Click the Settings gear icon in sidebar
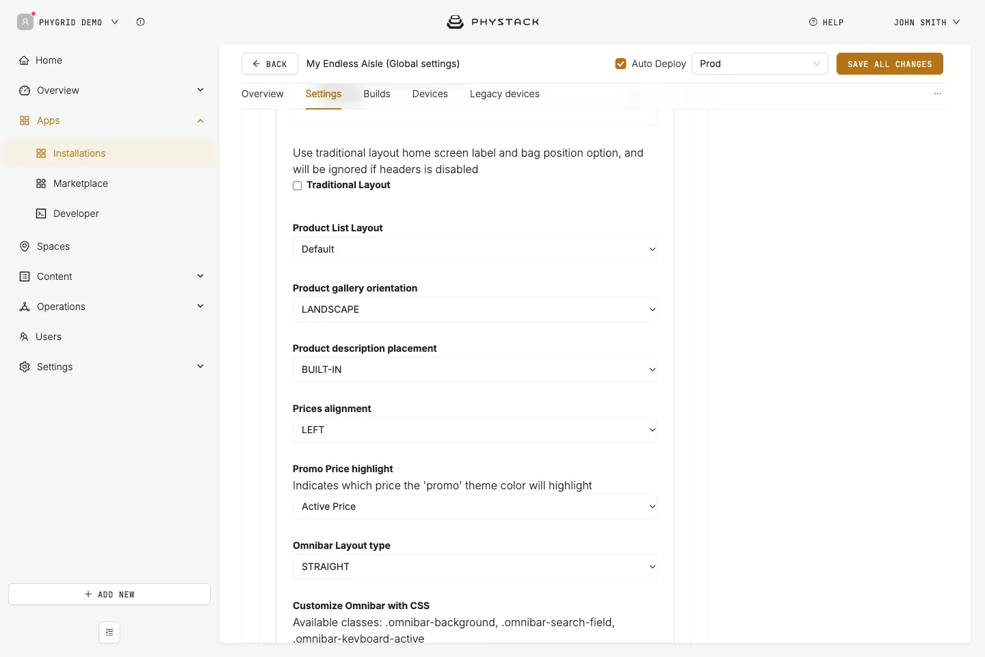Viewport: 985px width, 657px height. (x=25, y=367)
